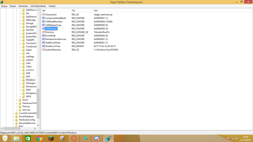Expand the Video tree node

20,67
